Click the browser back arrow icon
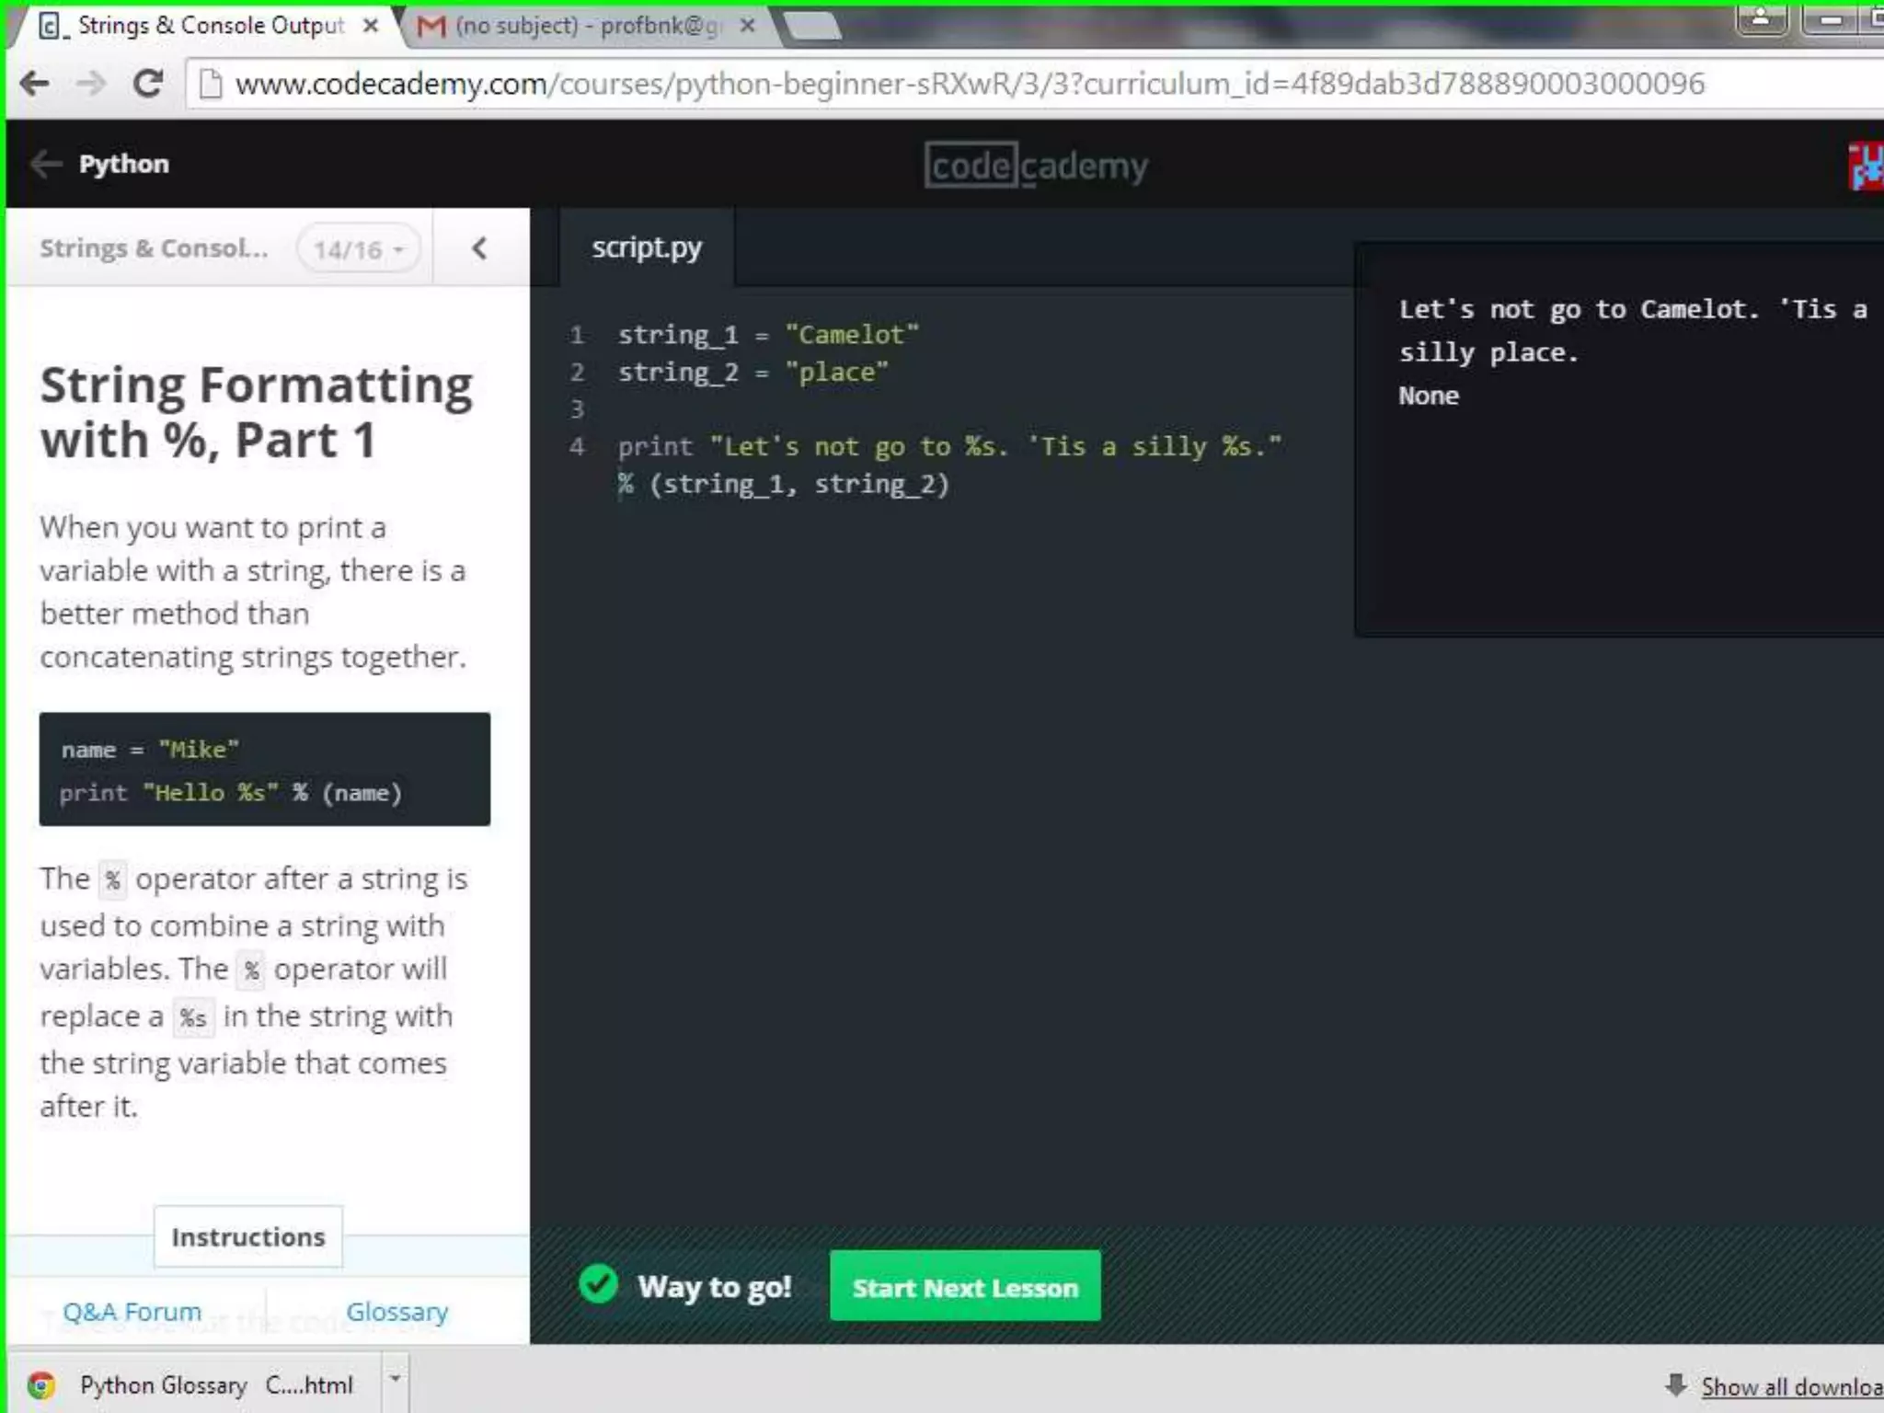Screen dimensions: 1884x1413 click(35, 84)
